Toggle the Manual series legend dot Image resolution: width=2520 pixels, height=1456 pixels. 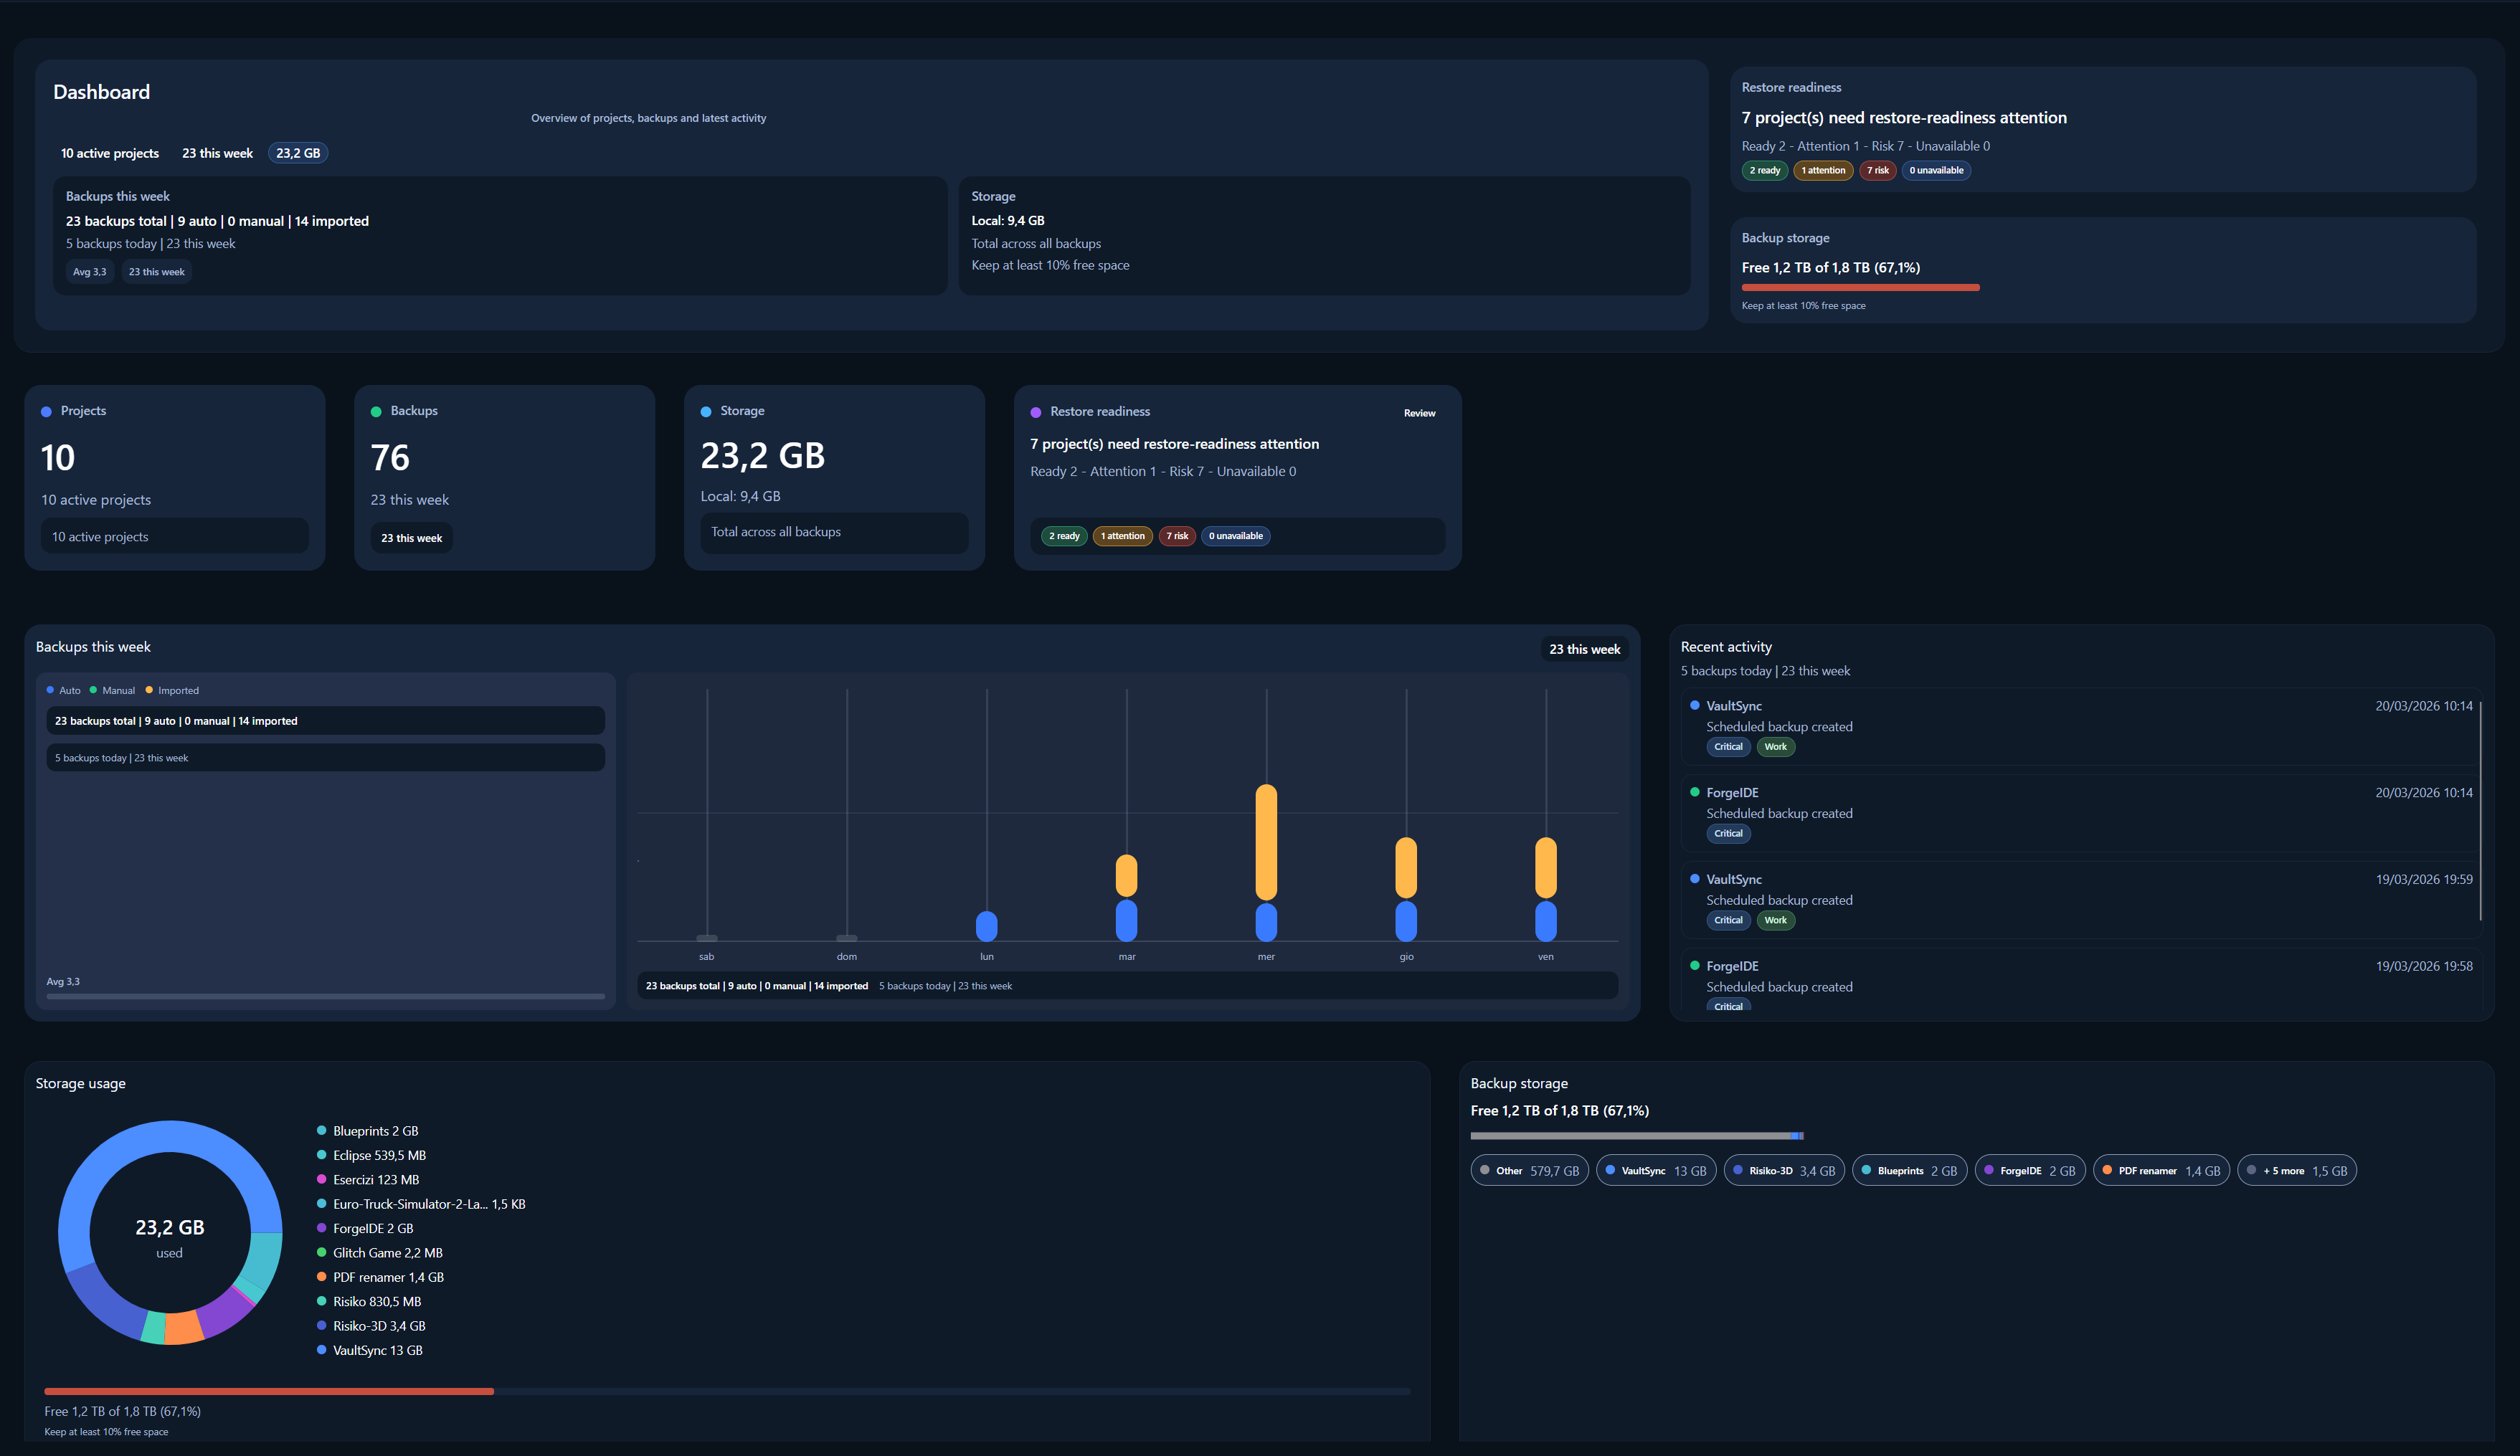coord(93,690)
